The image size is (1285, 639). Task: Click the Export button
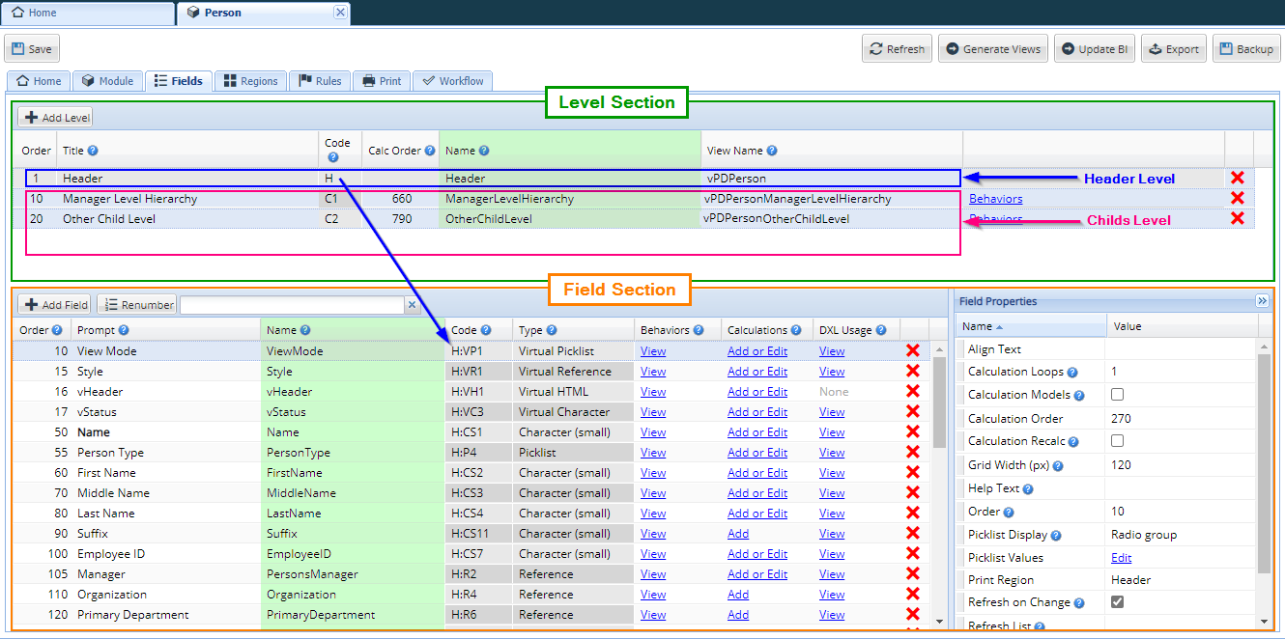click(1173, 49)
